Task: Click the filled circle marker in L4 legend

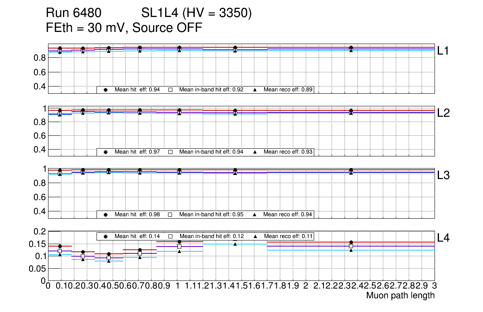Action: tap(106, 236)
